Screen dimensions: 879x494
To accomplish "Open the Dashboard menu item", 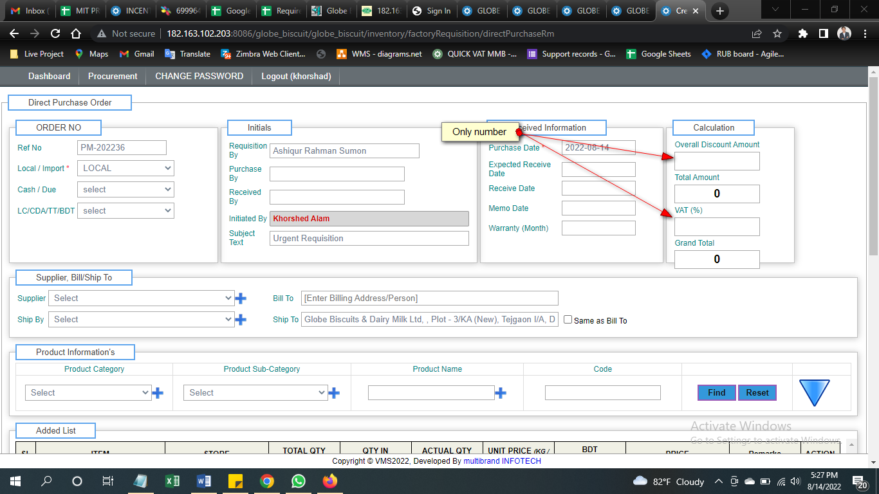I will coord(50,77).
